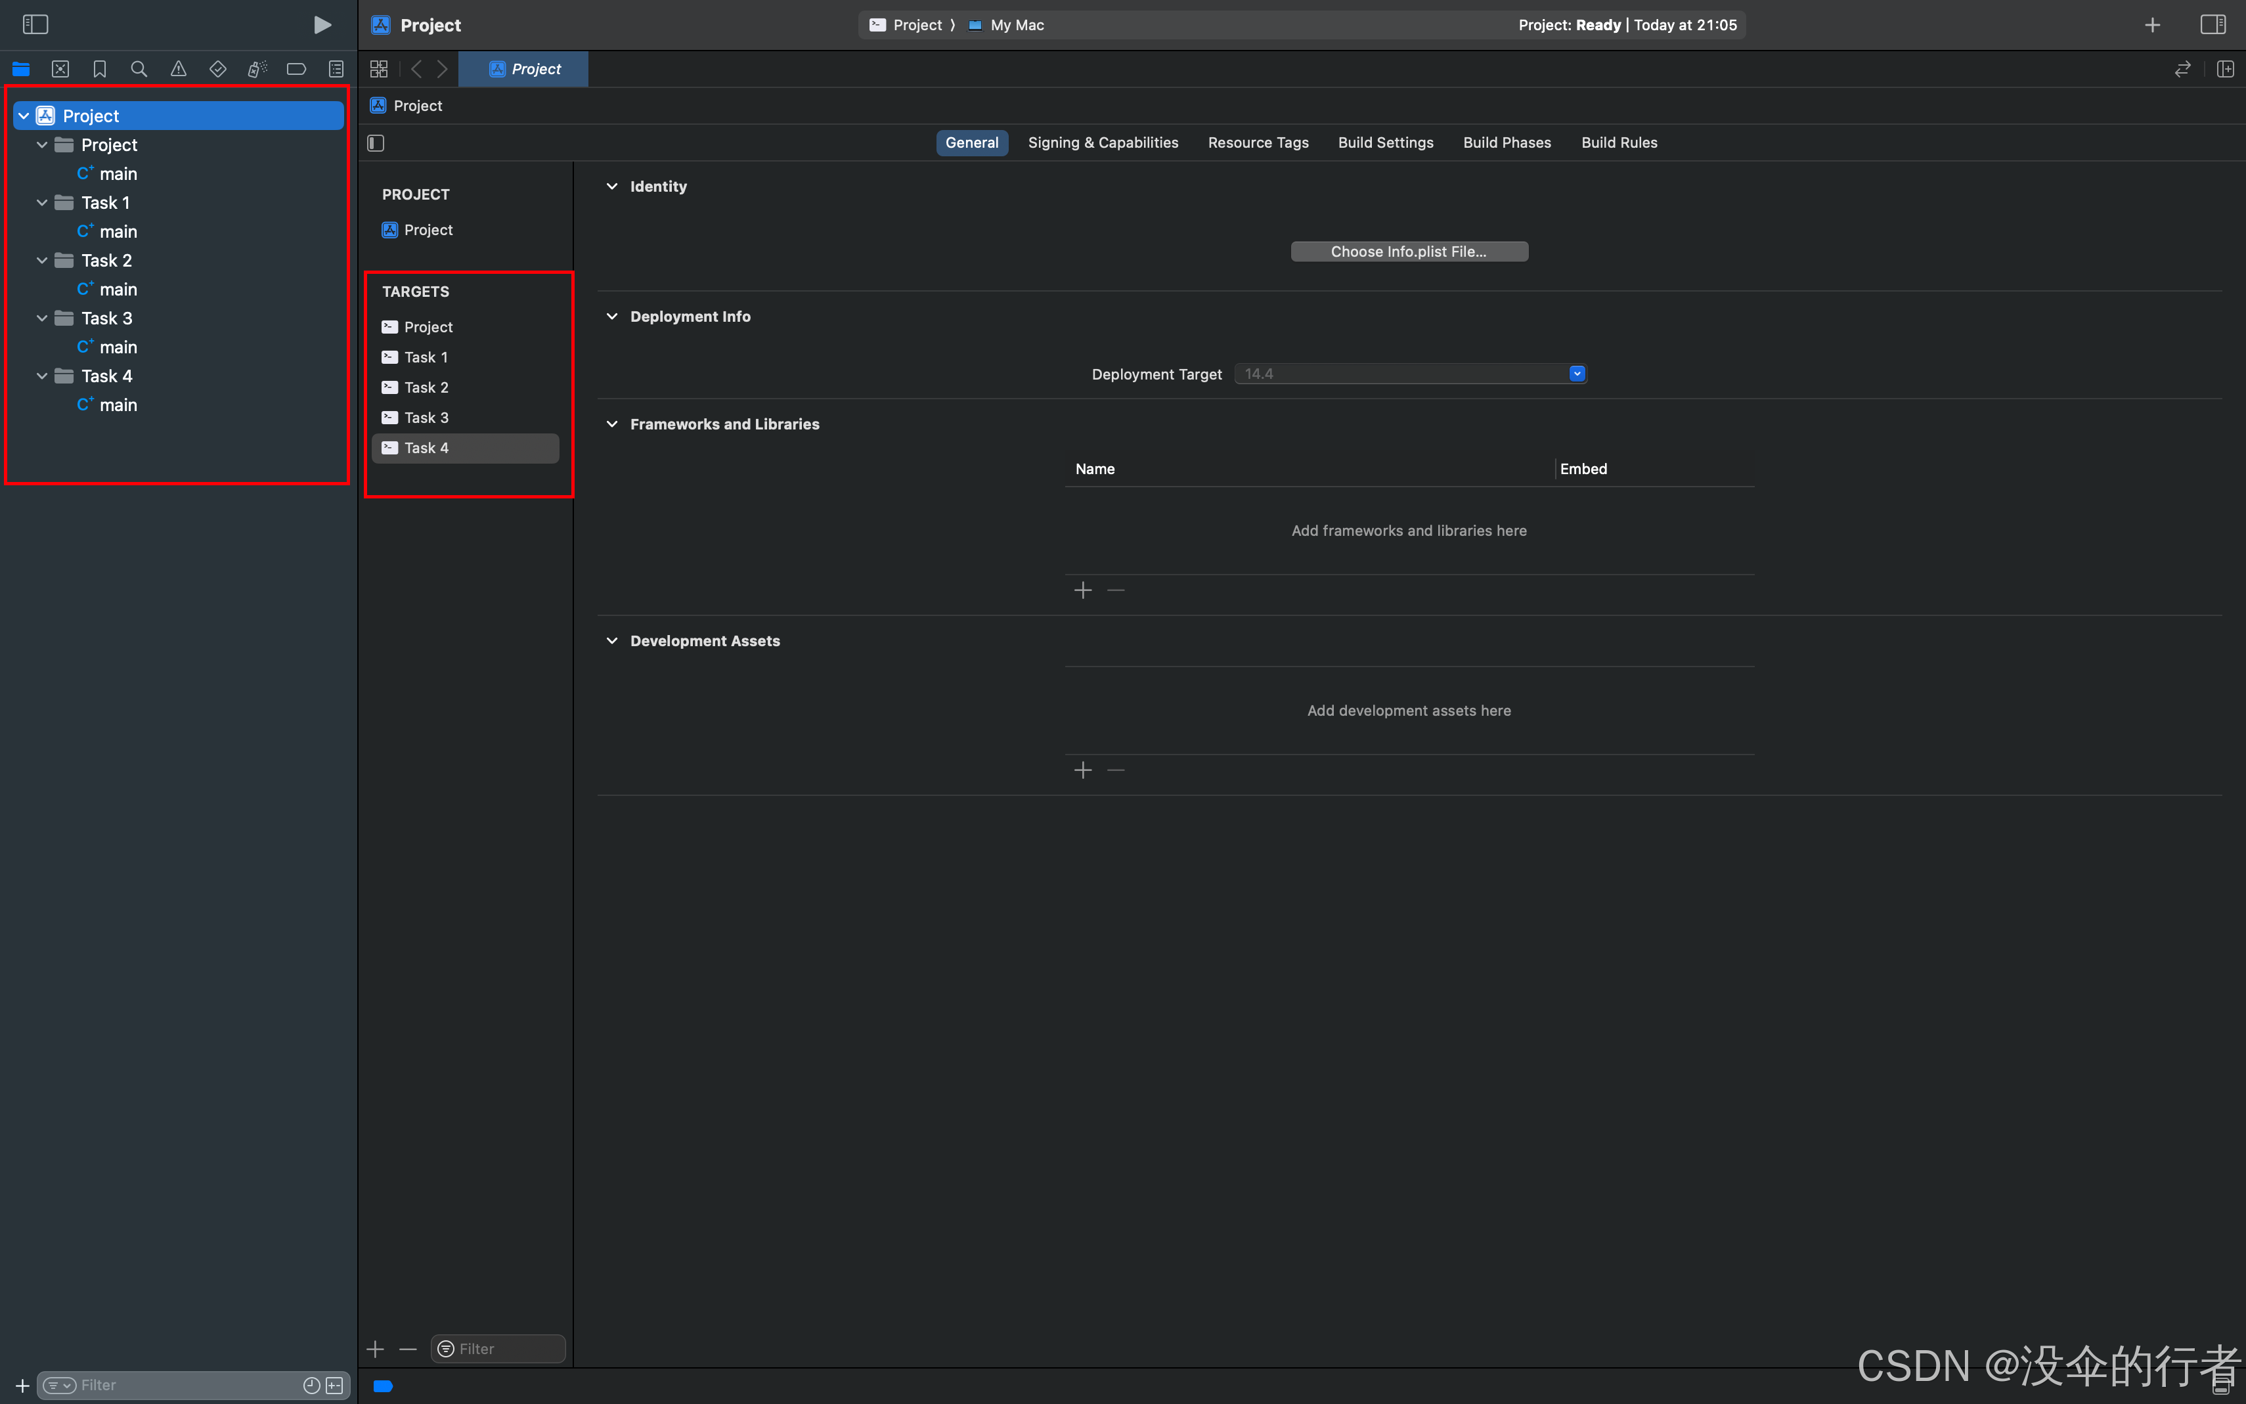
Task: Click Choose Info.plist File button
Action: [1409, 252]
